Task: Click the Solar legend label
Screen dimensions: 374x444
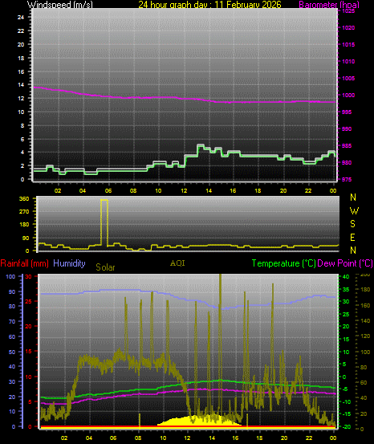Action: tap(105, 267)
